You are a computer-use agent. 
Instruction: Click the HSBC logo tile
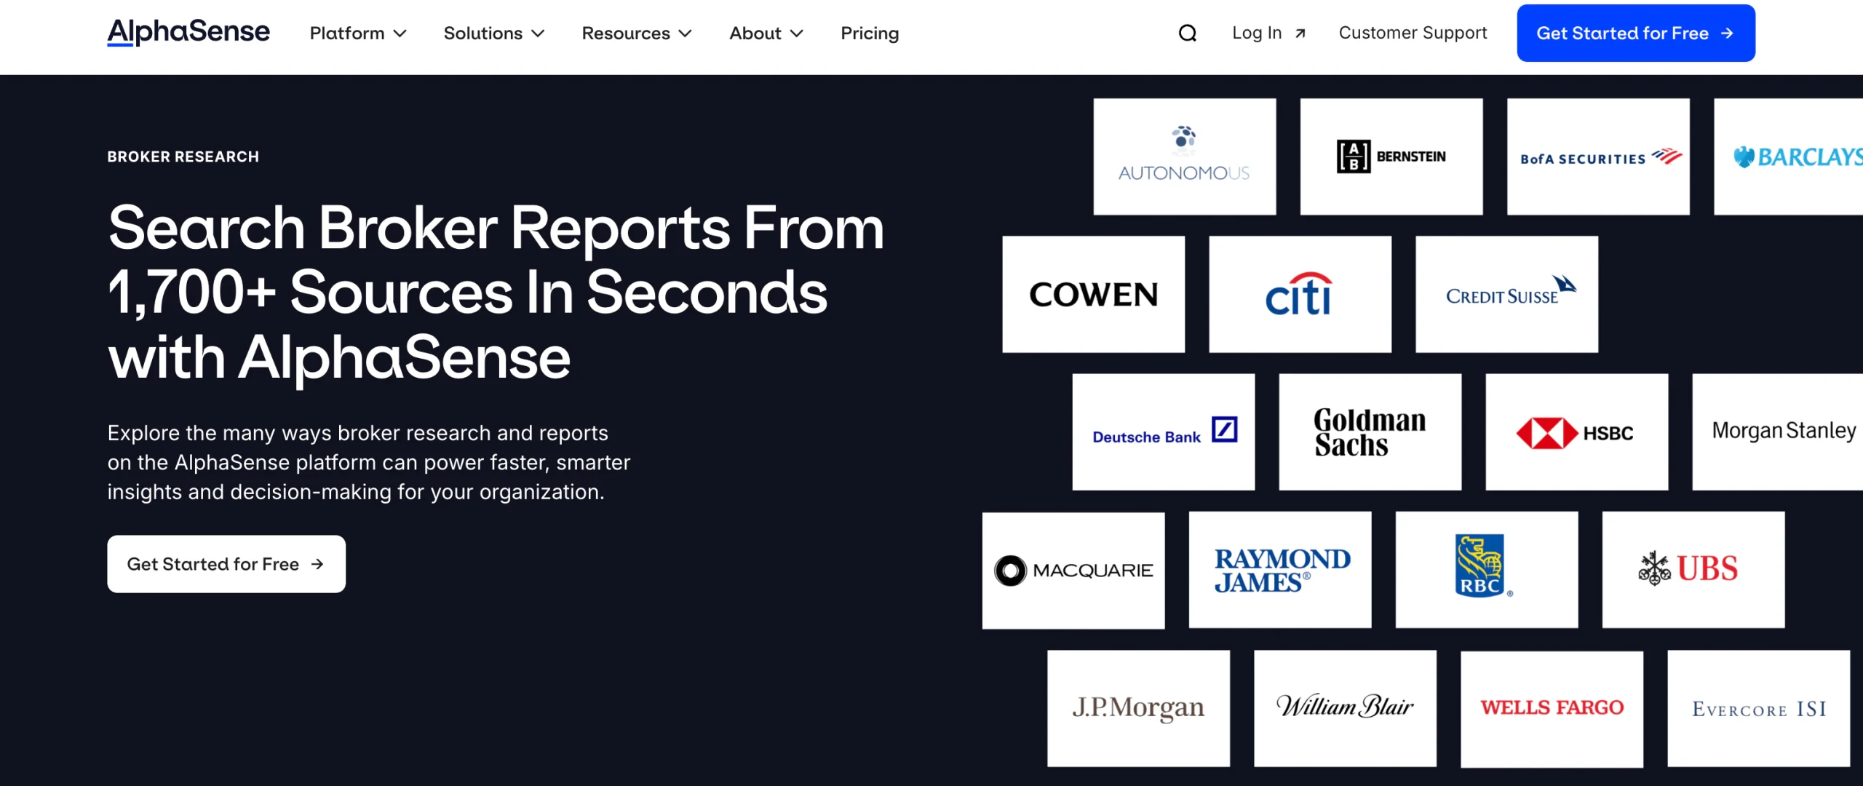[x=1576, y=432]
